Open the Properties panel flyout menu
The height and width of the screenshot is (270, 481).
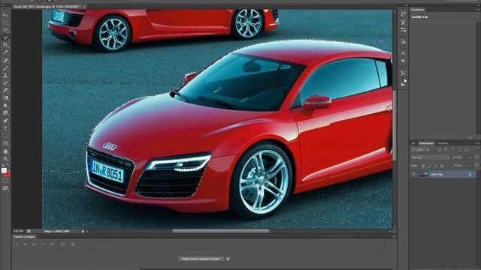coord(477,10)
